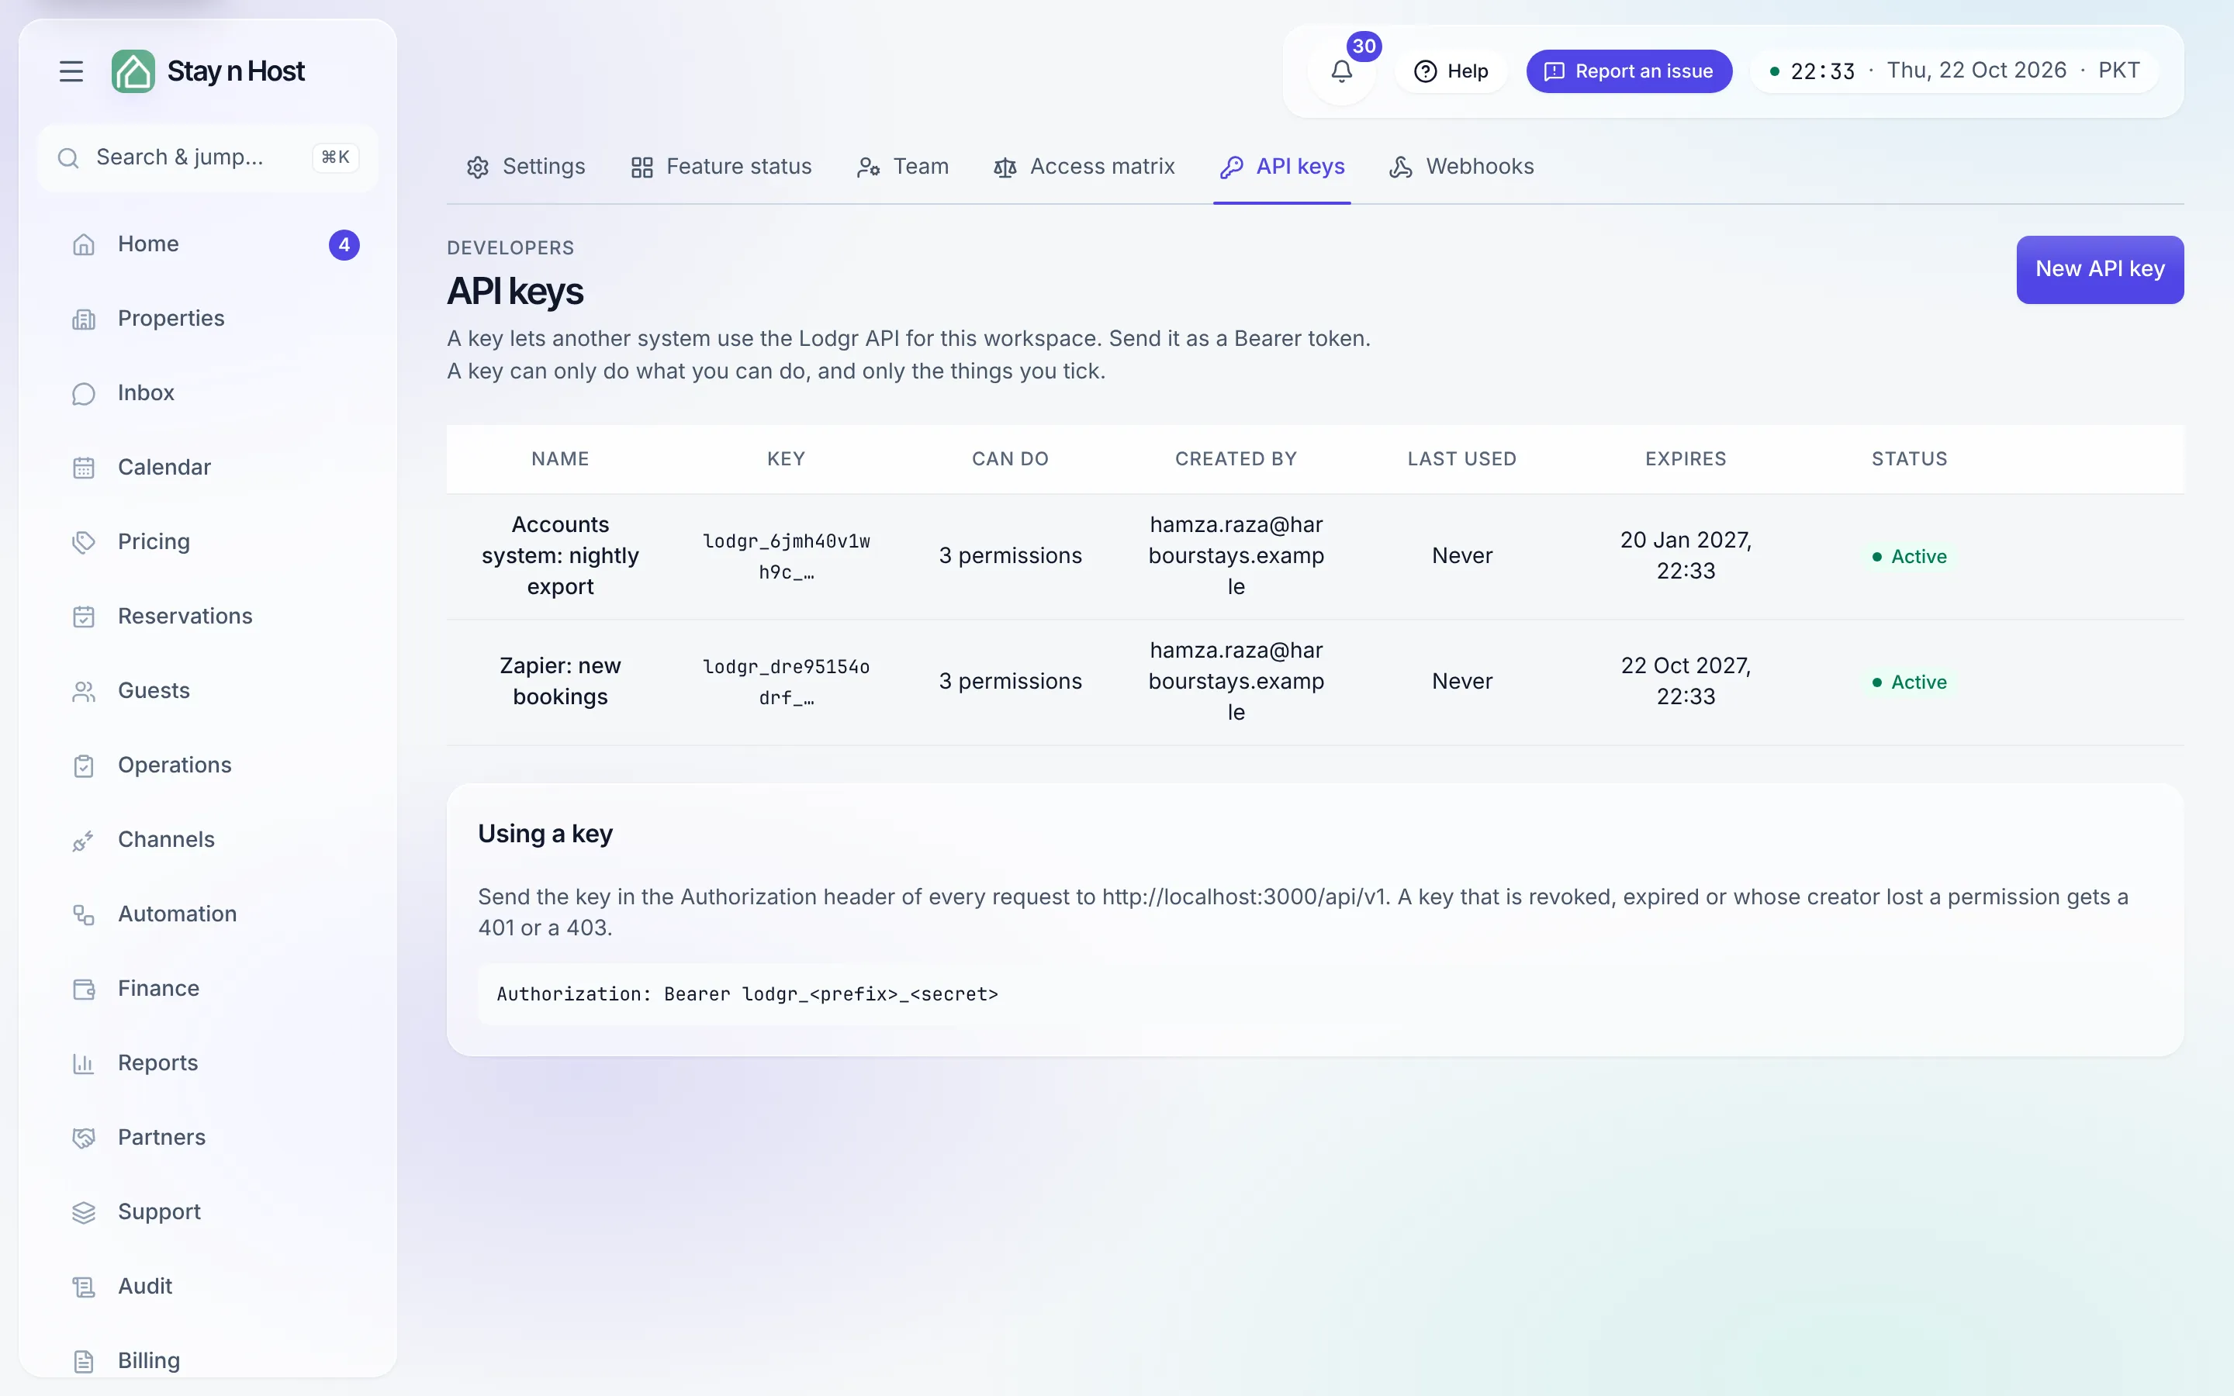Click Active status of Accounts system key
Image resolution: width=2234 pixels, height=1396 pixels.
pyautogui.click(x=1909, y=557)
